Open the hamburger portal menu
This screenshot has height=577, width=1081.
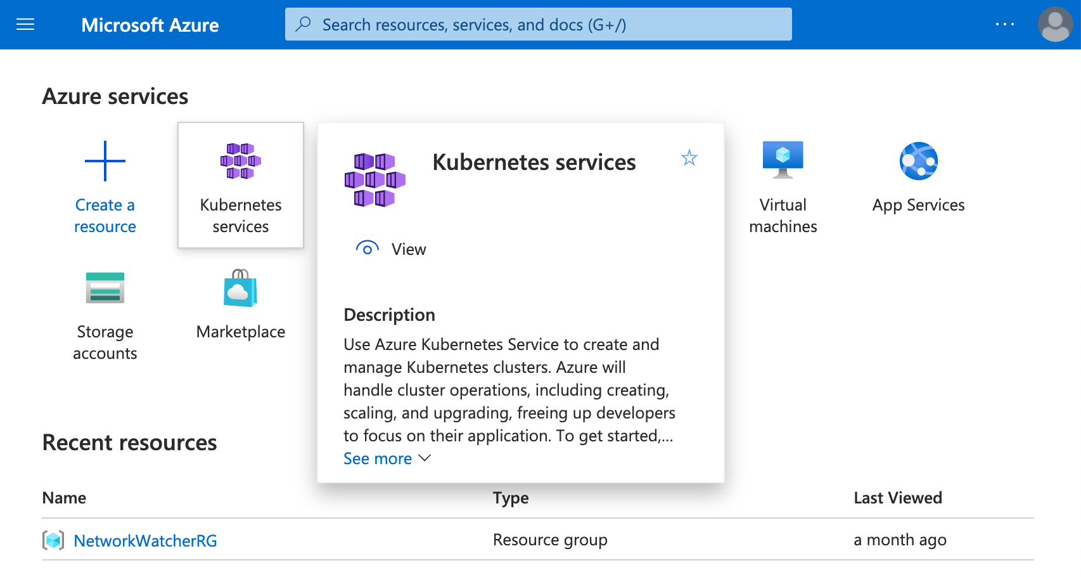click(x=25, y=25)
